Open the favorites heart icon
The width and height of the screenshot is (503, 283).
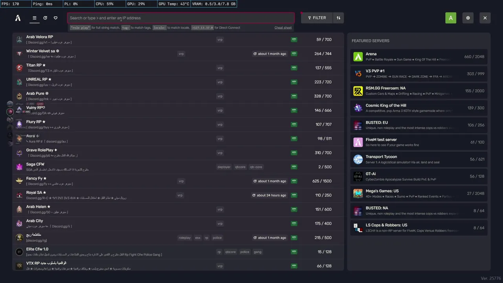pos(55,18)
